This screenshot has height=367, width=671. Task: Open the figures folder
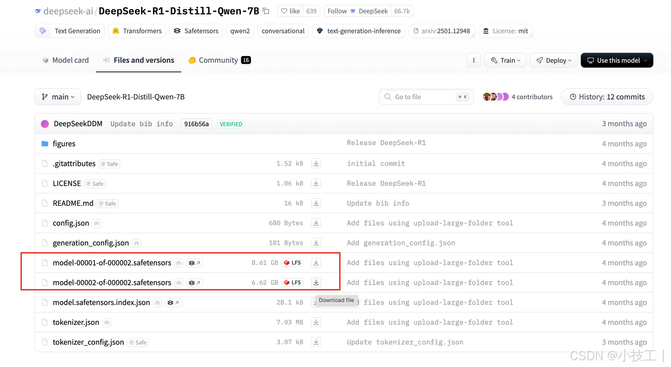pos(64,144)
